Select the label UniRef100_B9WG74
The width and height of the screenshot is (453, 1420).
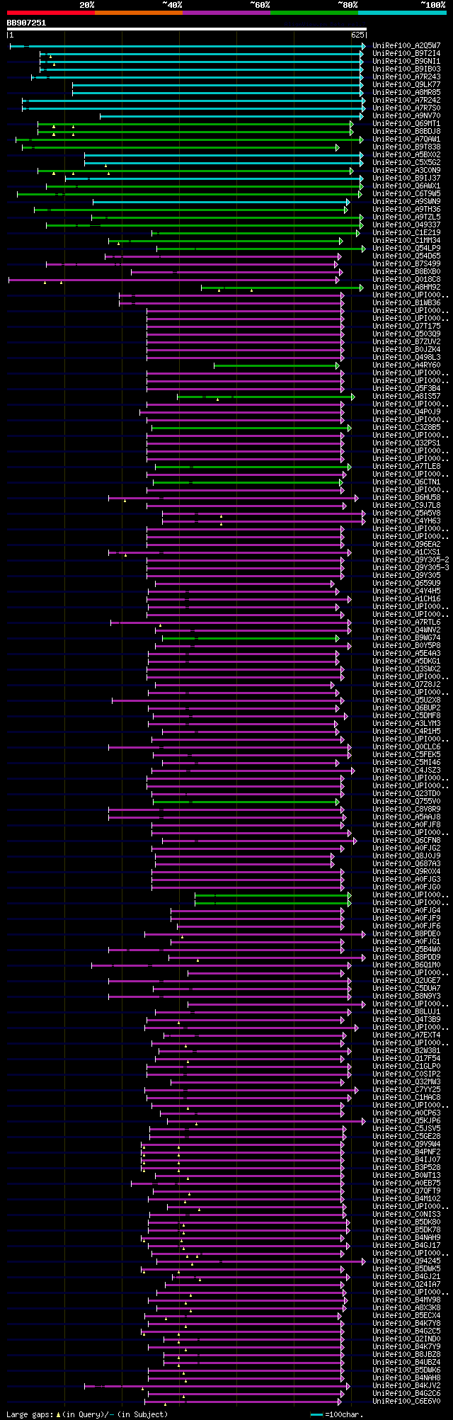pyautogui.click(x=406, y=638)
